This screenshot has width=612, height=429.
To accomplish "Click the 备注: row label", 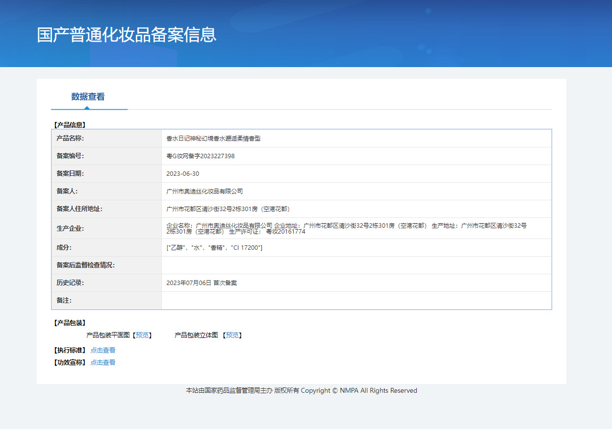I will 64,301.
